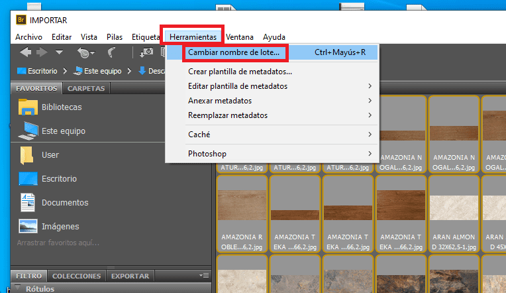This screenshot has height=293, width=506.
Task: Open the Ayuda menu
Action: click(274, 37)
